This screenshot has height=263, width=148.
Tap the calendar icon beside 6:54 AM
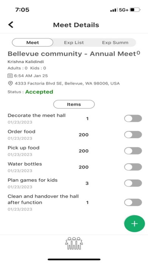click(10, 76)
